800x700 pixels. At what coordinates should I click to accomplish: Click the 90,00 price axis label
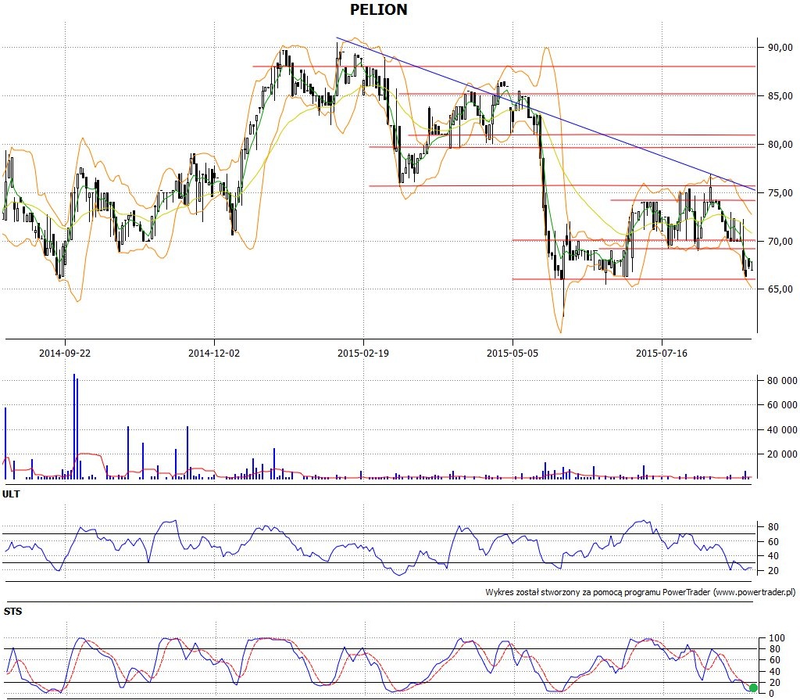tap(780, 48)
